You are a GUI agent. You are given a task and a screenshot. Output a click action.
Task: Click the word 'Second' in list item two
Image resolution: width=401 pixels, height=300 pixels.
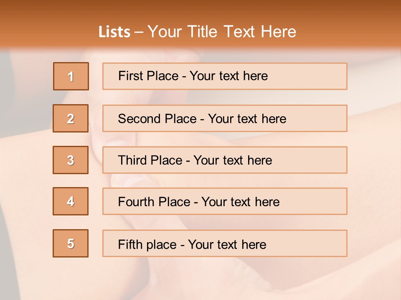[139, 119]
